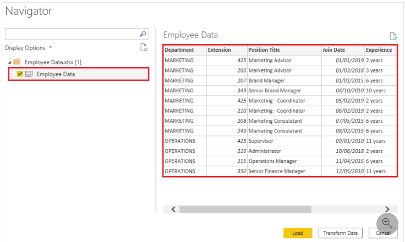Select Employee Data.xlsx [1] label
Viewport: 405px width, 242px height.
53,62
